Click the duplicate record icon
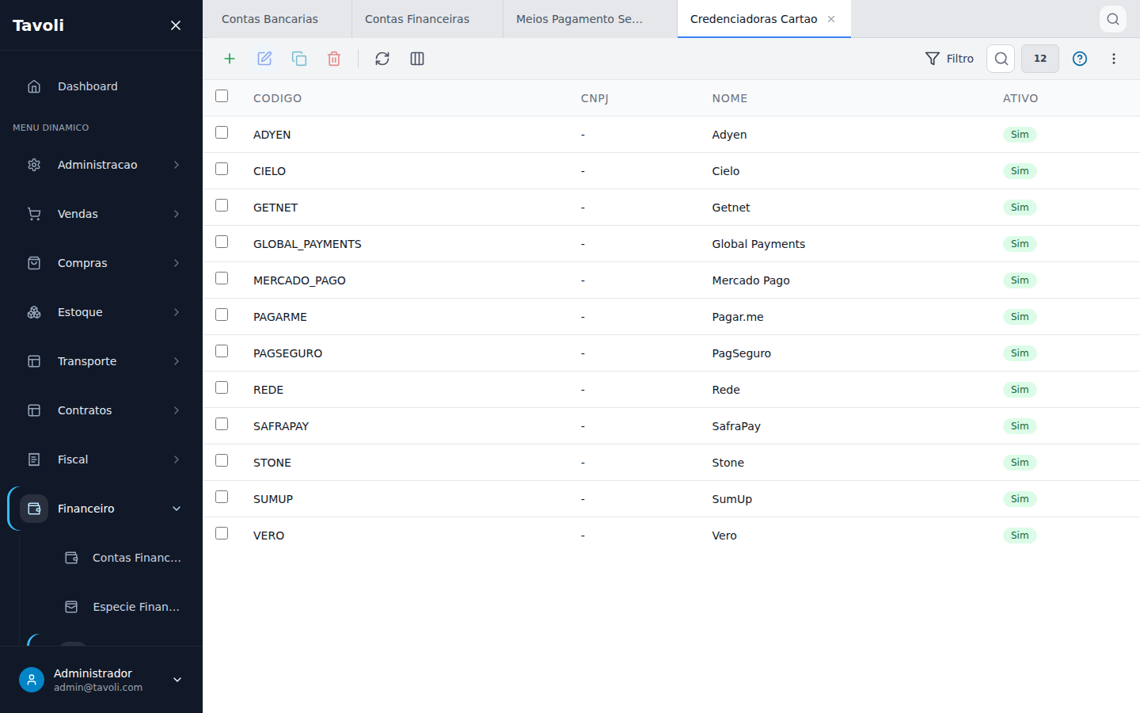This screenshot has width=1140, height=713. [299, 59]
